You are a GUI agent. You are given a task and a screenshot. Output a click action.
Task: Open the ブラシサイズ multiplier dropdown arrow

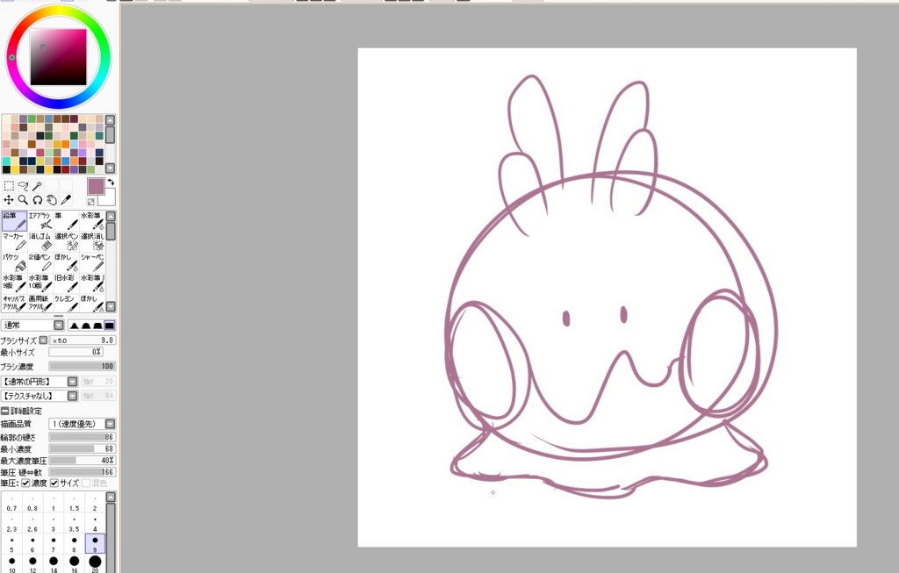[43, 340]
